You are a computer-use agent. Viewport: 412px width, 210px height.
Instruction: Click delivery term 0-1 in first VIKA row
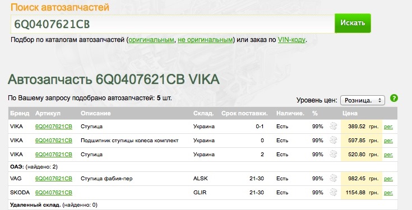(260, 127)
